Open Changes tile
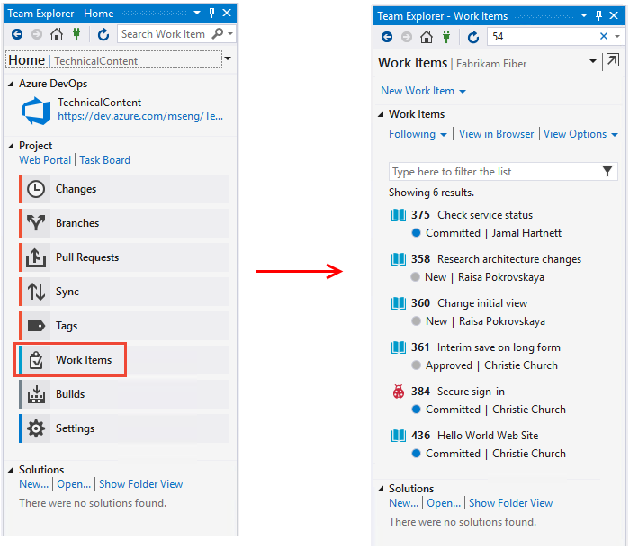Screen dimensions: 629x549 point(124,189)
